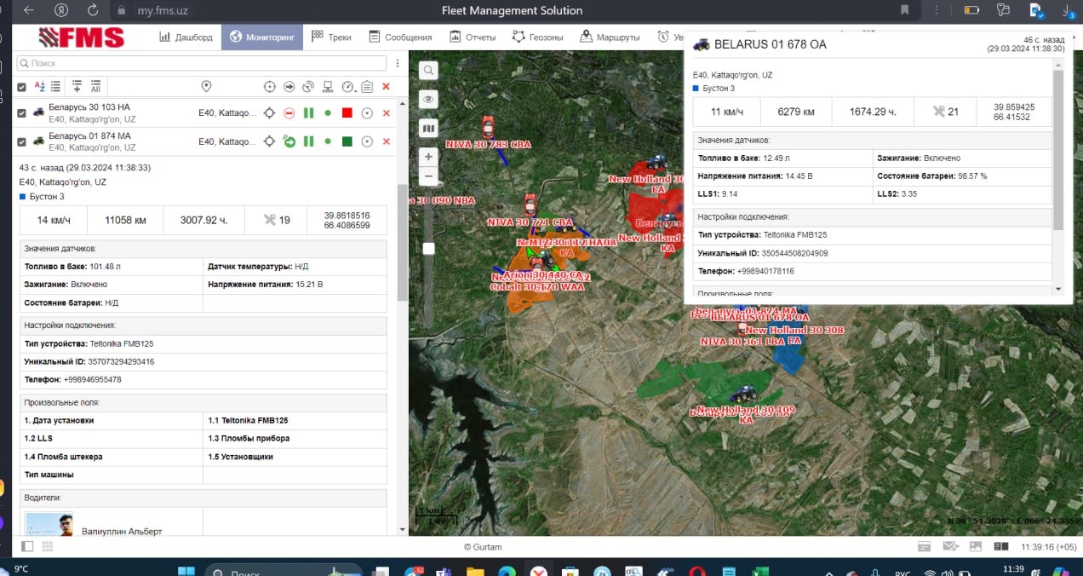Click the satellite connection column header icon

pyautogui.click(x=308, y=87)
